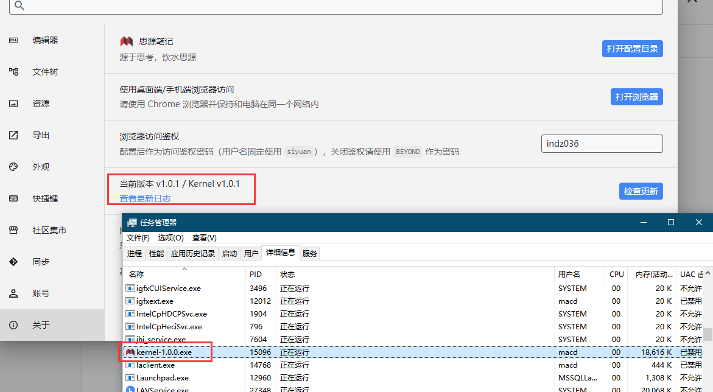Click the 思源笔记 logo icon
This screenshot has height=392, width=713.
(127, 41)
